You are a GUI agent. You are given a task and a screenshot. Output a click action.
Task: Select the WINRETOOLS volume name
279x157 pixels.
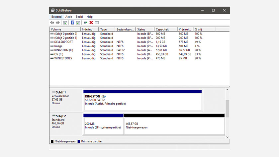pyautogui.click(x=63, y=58)
